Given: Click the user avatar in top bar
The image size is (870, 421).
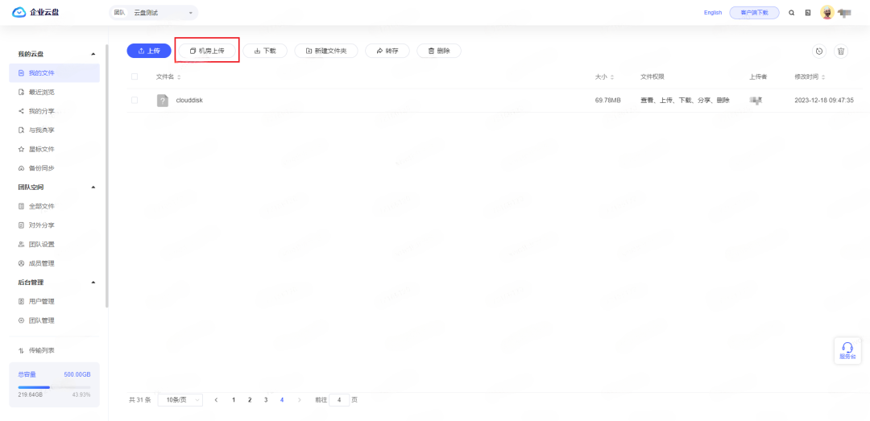Looking at the screenshot, I should (x=827, y=12).
